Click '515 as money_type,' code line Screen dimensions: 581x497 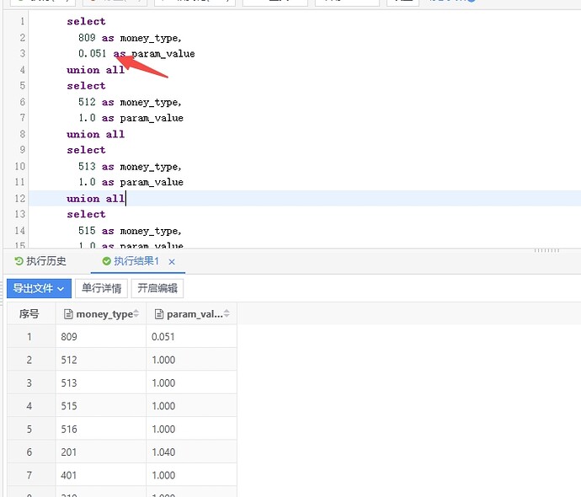130,231
